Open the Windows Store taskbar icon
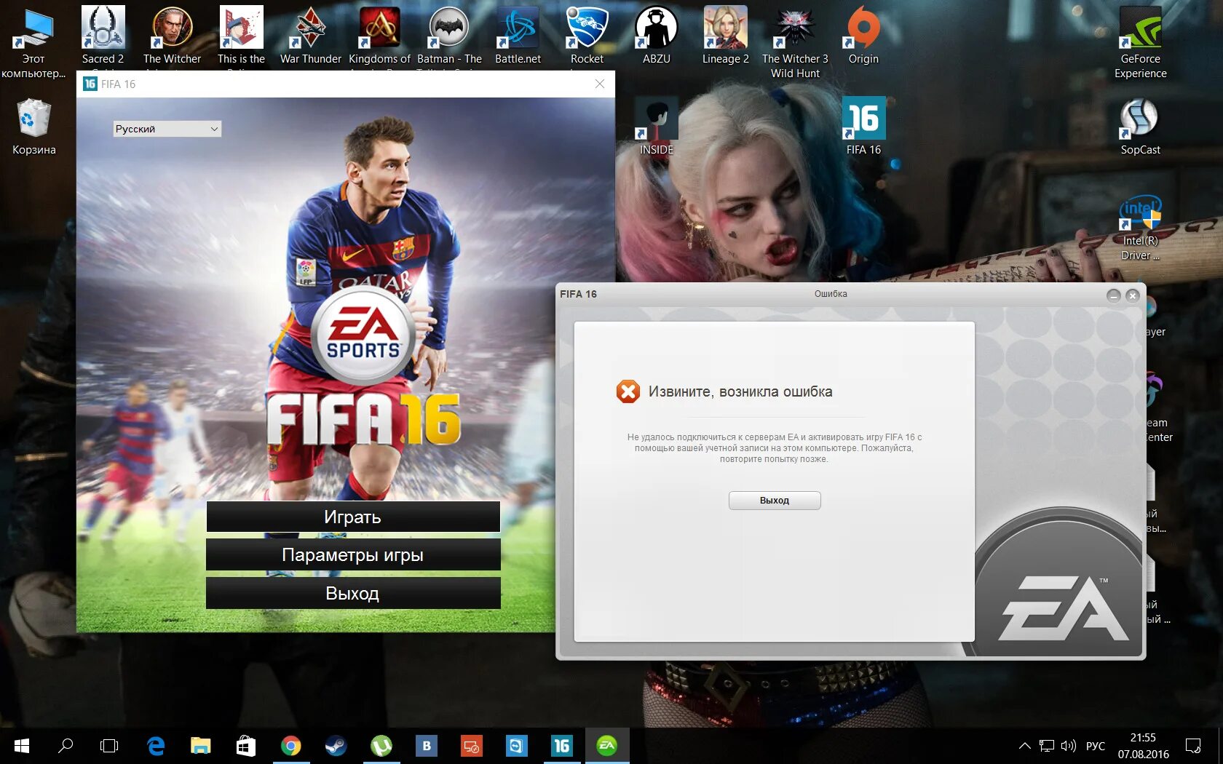The width and height of the screenshot is (1223, 764). click(245, 746)
